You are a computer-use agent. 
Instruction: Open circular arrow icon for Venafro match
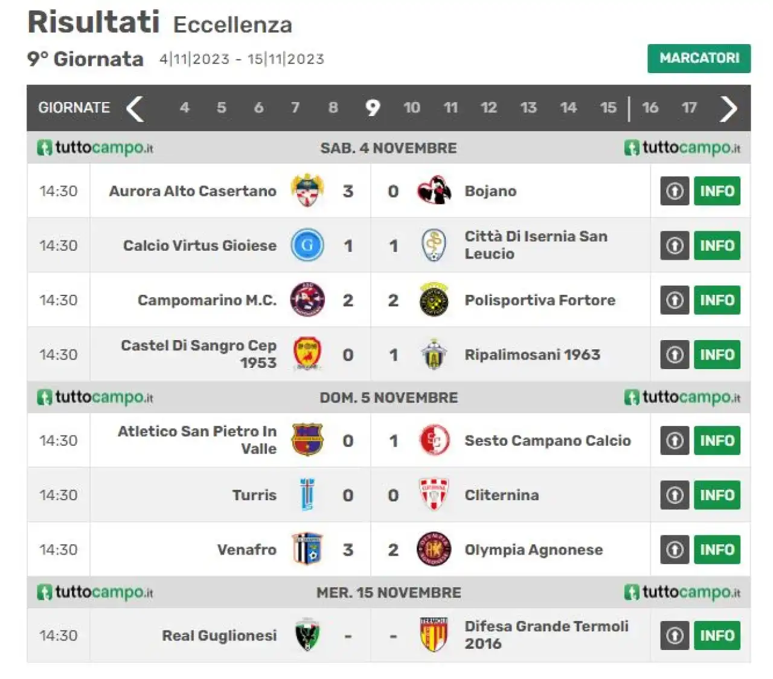tap(675, 550)
